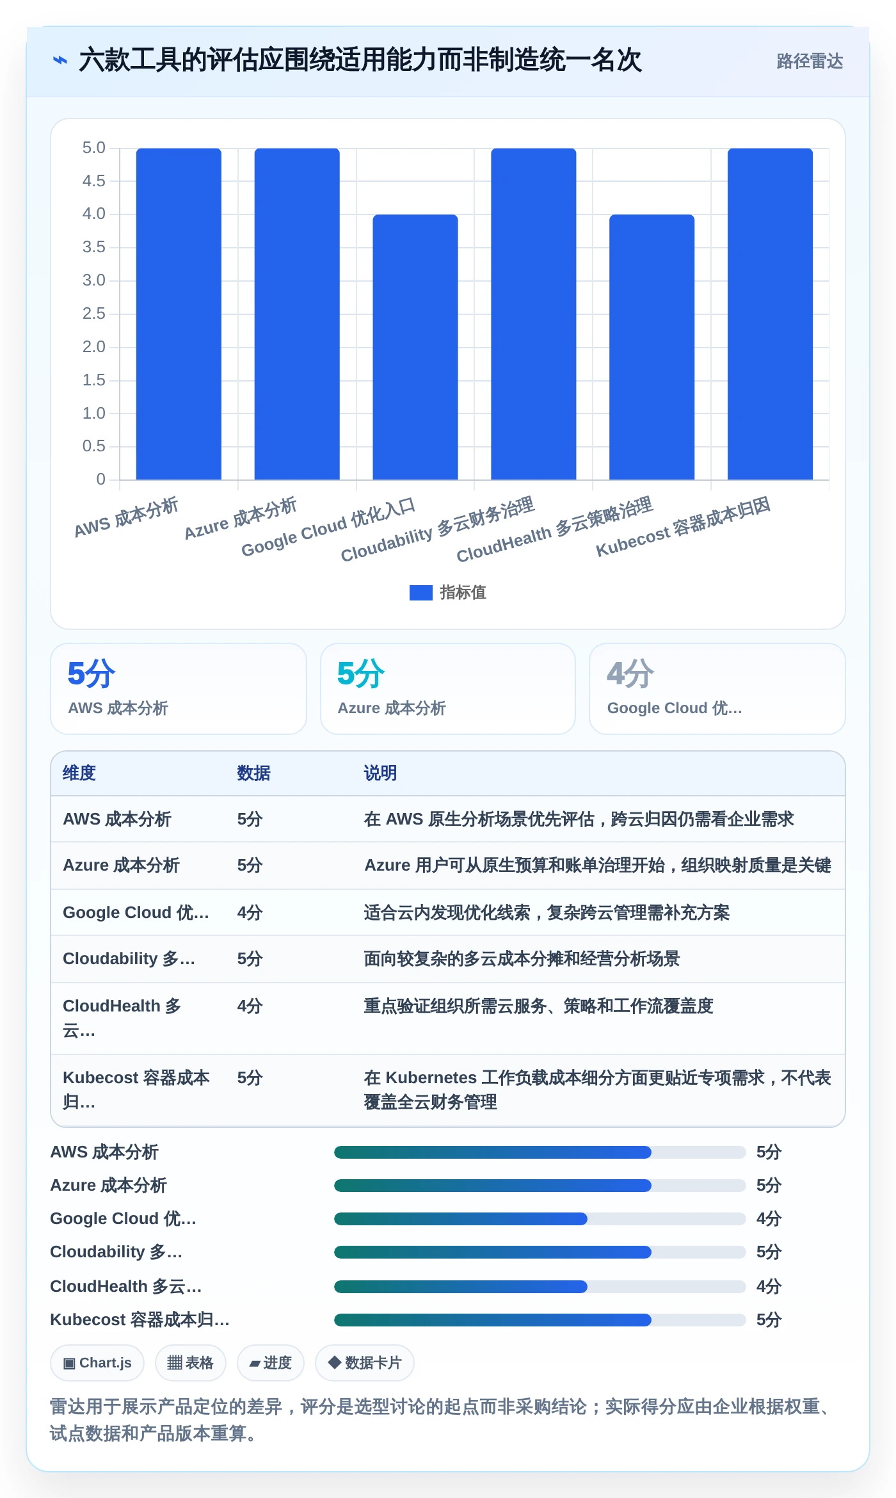Select the AWS 成本分析 bar in chart
896x1498 pixels.
click(179, 314)
